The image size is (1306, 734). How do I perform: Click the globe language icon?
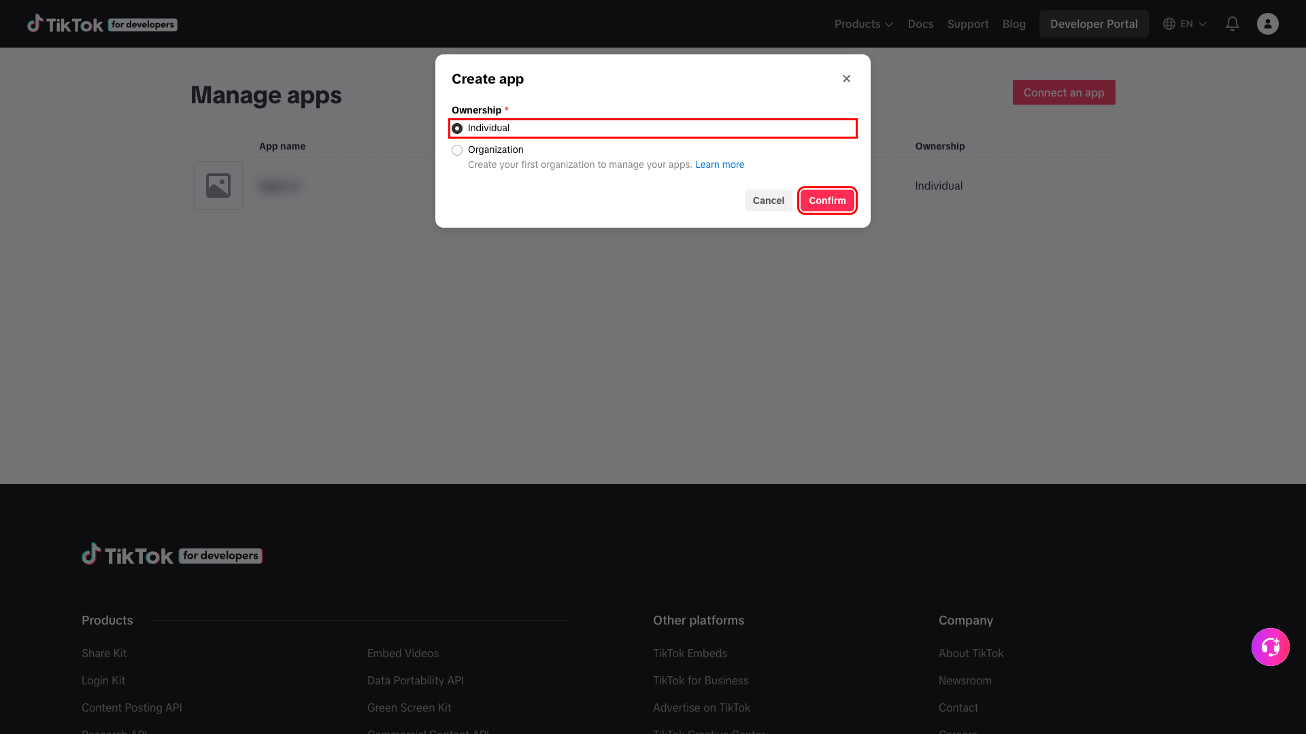[1169, 24]
